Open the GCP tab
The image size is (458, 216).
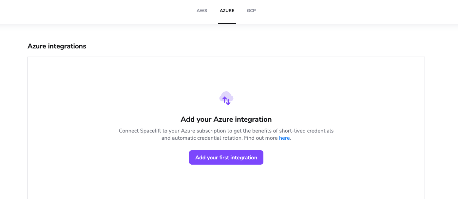point(251,10)
